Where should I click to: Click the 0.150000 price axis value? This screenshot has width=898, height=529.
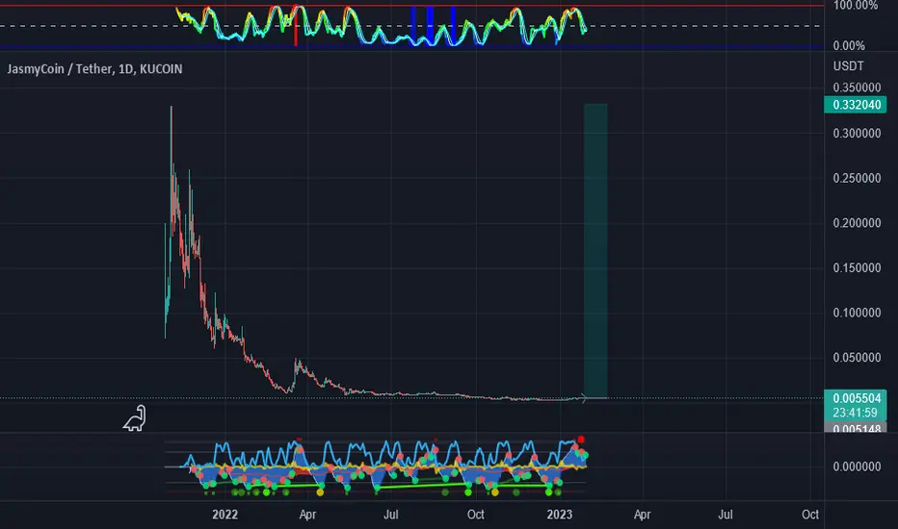coord(857,267)
